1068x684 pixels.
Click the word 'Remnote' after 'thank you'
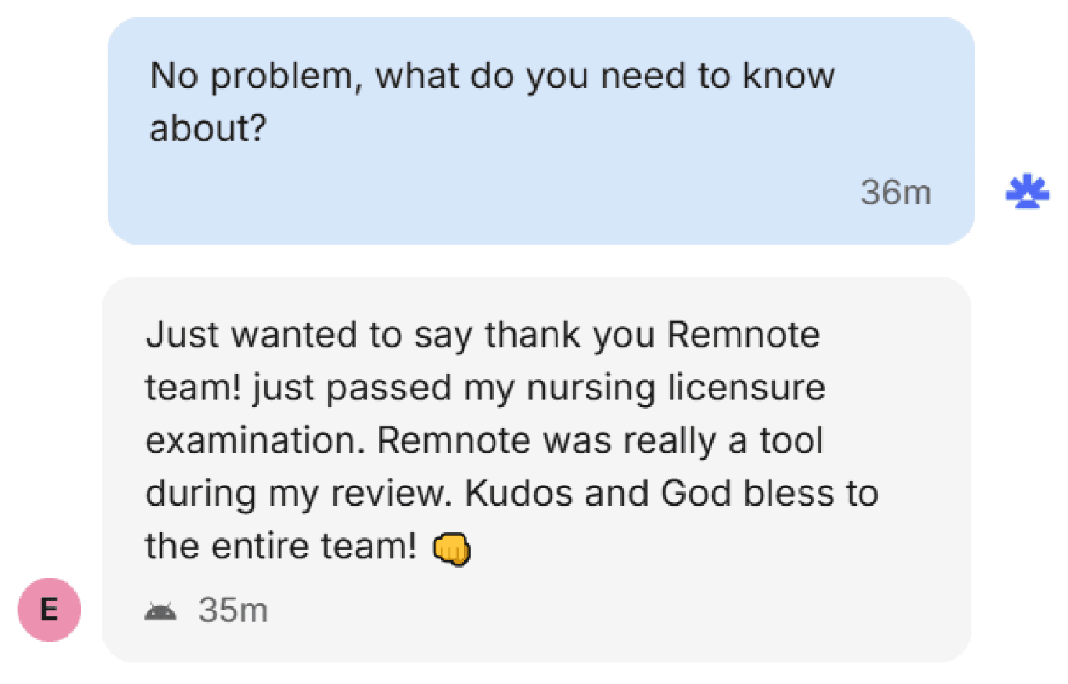pyautogui.click(x=743, y=335)
